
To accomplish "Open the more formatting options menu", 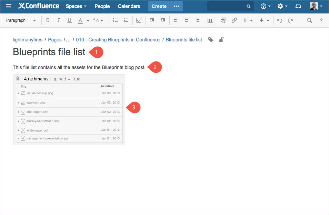I will 98,20.
